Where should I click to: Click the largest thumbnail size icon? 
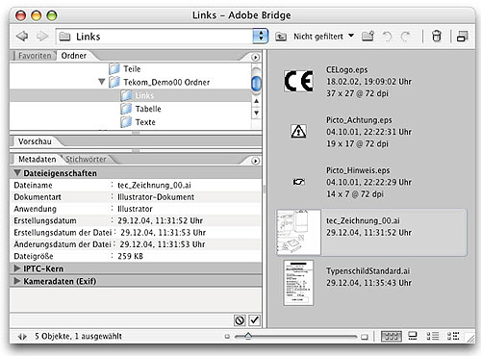tap(365, 337)
